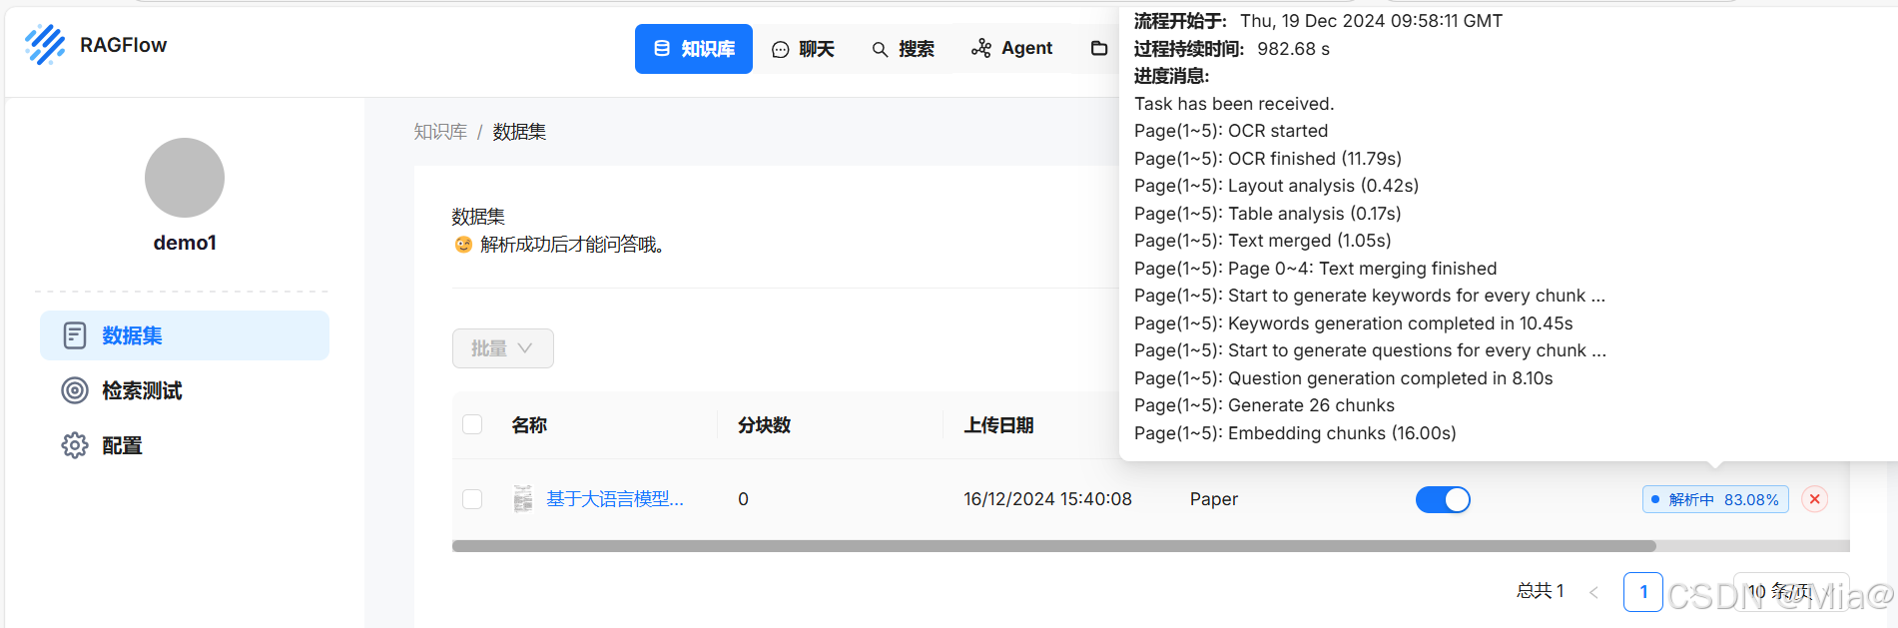Click the 数据集 sidebar document icon
Viewport: 1898px width, 628px height.
click(75, 335)
